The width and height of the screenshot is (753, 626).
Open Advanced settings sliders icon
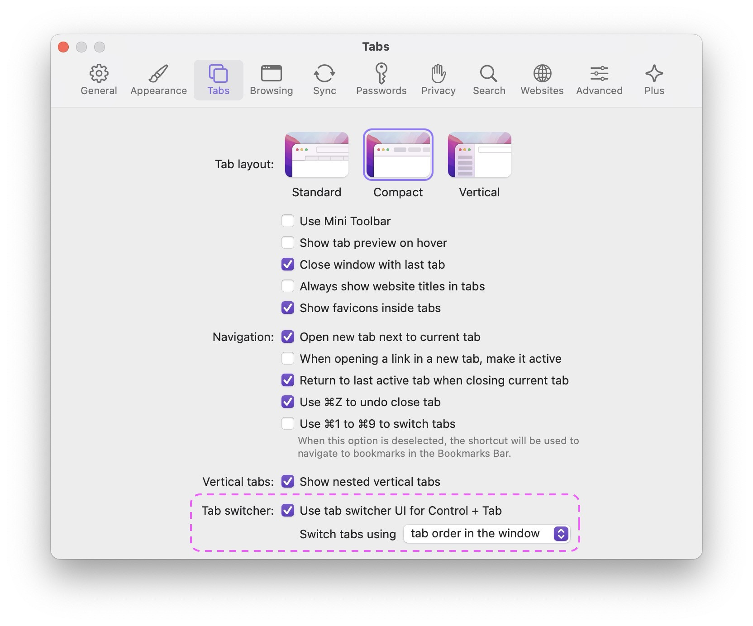click(599, 74)
